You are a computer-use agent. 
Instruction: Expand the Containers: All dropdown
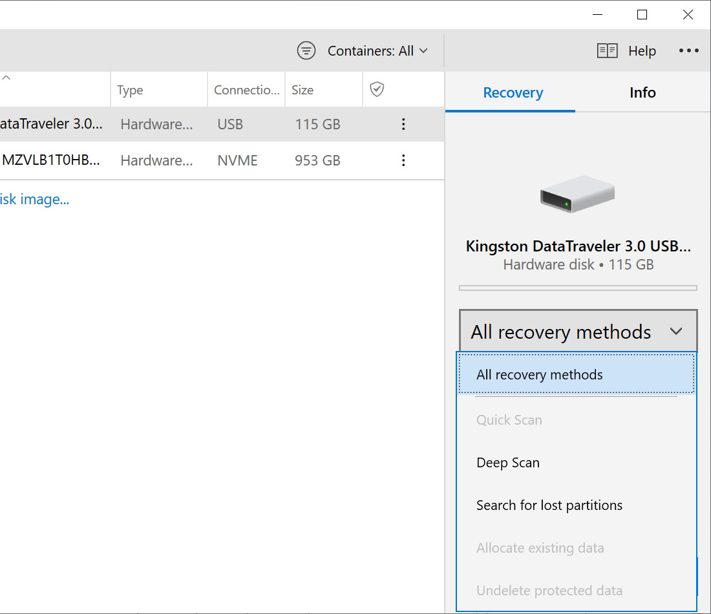[377, 51]
